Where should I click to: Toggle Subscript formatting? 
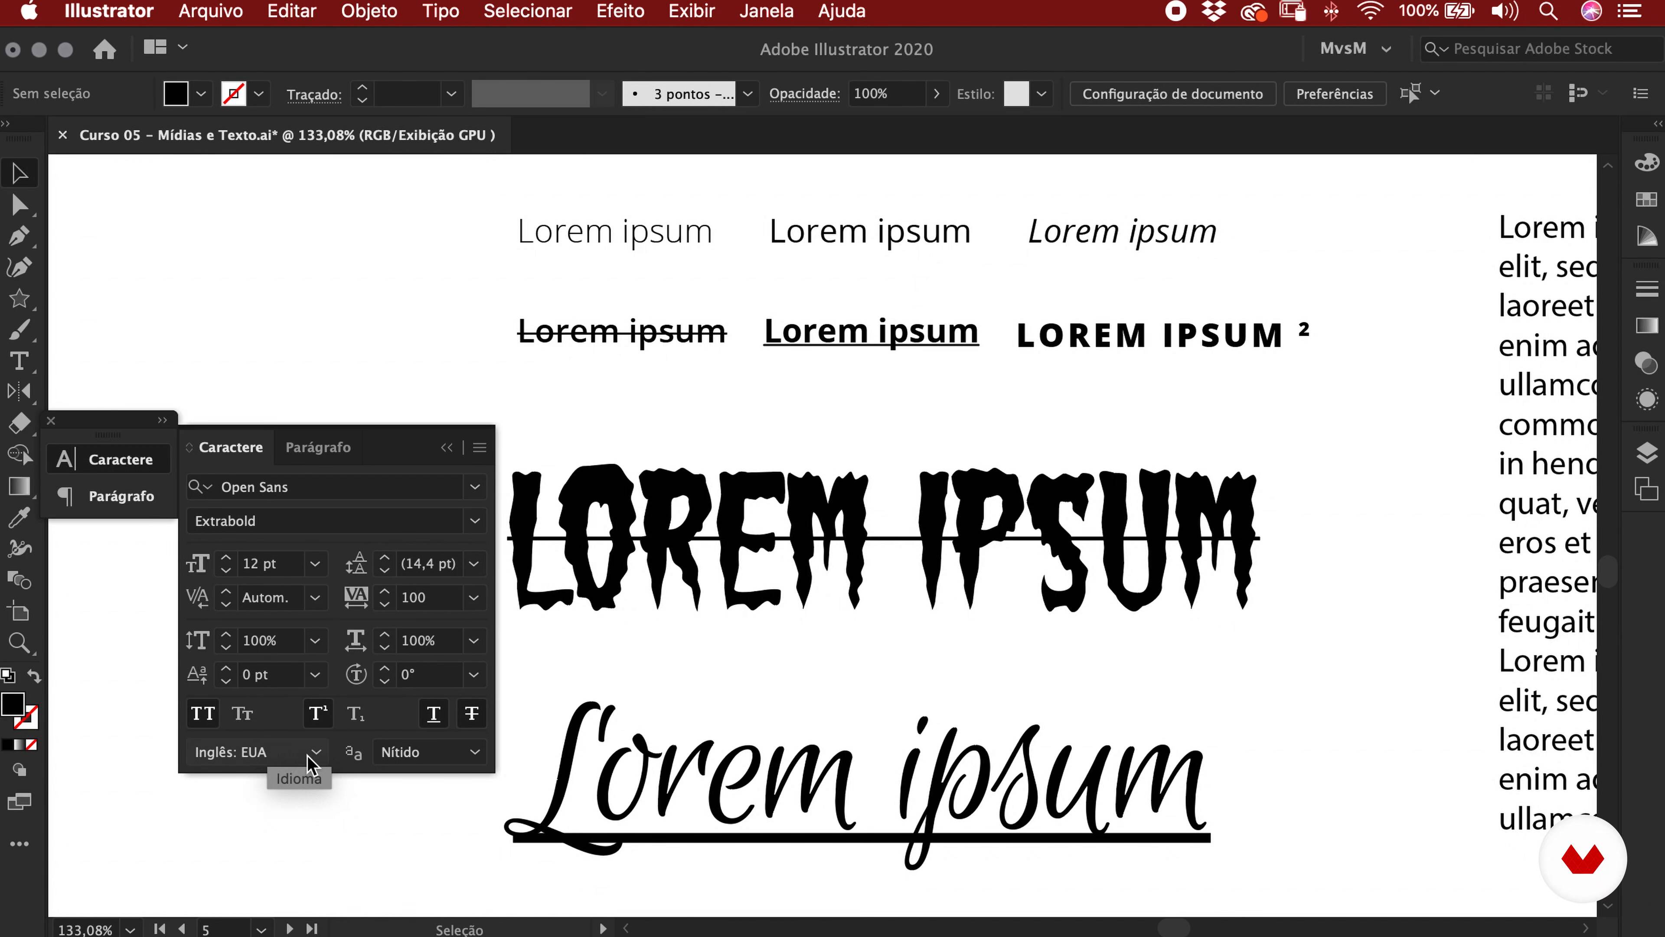point(356,714)
